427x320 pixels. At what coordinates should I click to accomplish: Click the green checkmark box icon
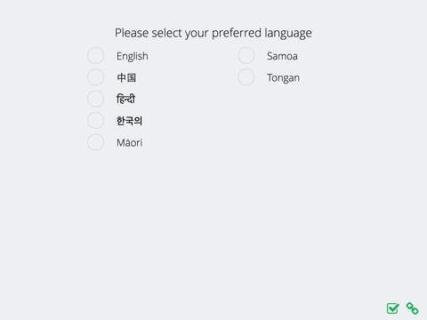tap(393, 308)
